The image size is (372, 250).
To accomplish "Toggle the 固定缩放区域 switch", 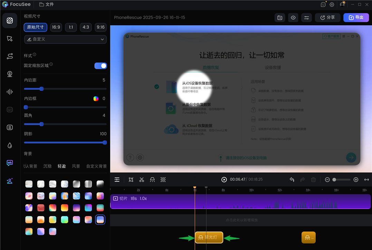I will 101,66.
